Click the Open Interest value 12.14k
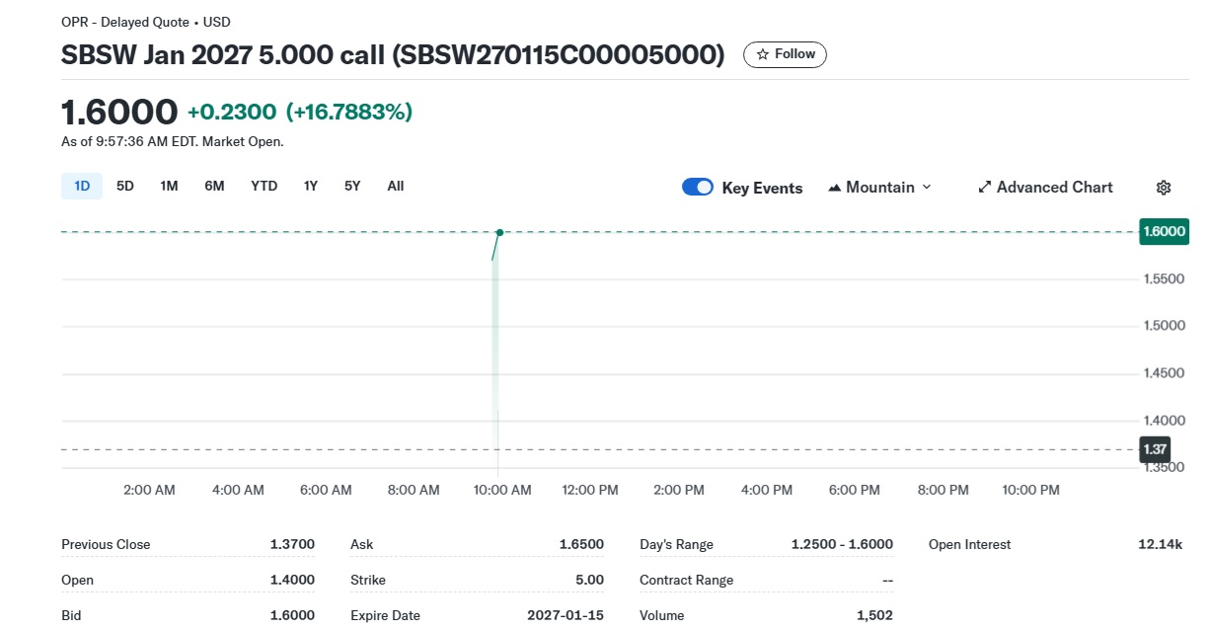The width and height of the screenshot is (1208, 631). [x=1160, y=544]
